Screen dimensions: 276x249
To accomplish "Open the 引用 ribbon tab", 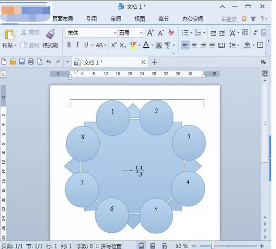I will [92, 19].
